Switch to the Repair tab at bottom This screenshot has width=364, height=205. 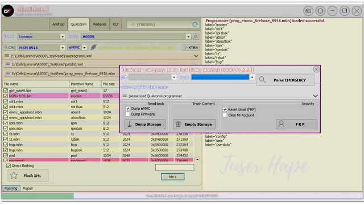click(x=28, y=188)
